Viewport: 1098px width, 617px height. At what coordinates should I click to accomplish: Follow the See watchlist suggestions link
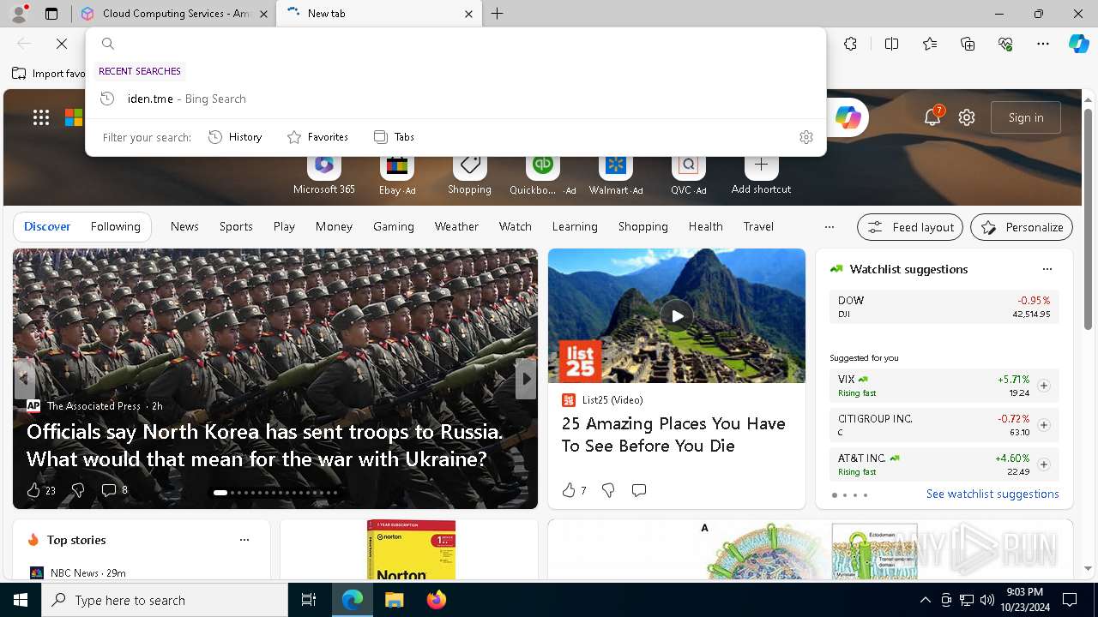click(992, 494)
